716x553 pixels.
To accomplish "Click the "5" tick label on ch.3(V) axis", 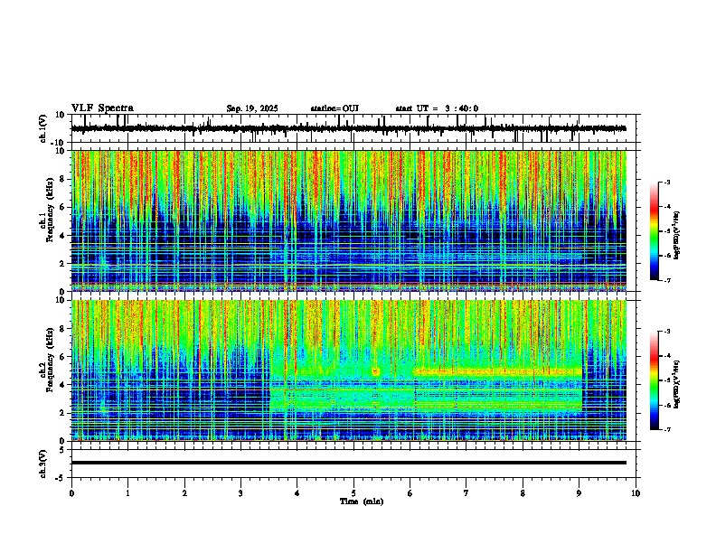I will tap(62, 450).
